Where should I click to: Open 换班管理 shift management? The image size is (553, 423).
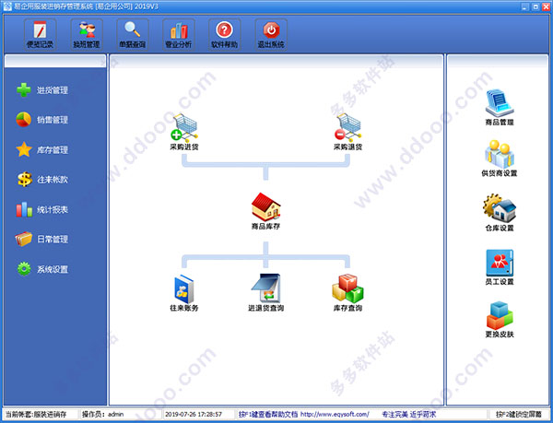(87, 34)
